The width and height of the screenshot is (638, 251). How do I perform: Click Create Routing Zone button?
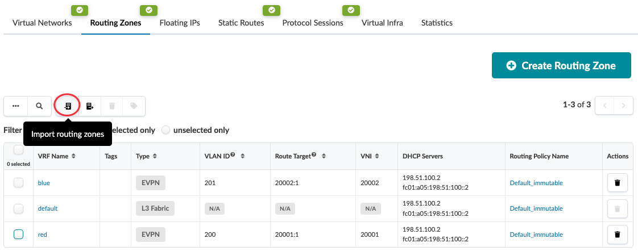[561, 66]
